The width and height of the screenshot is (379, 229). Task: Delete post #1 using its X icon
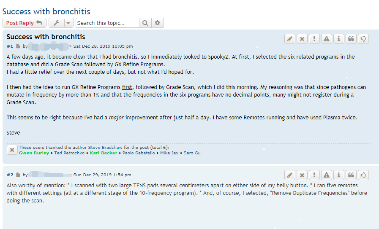(302, 39)
